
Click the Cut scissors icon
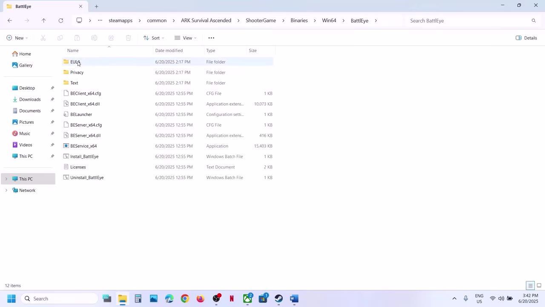point(43,38)
